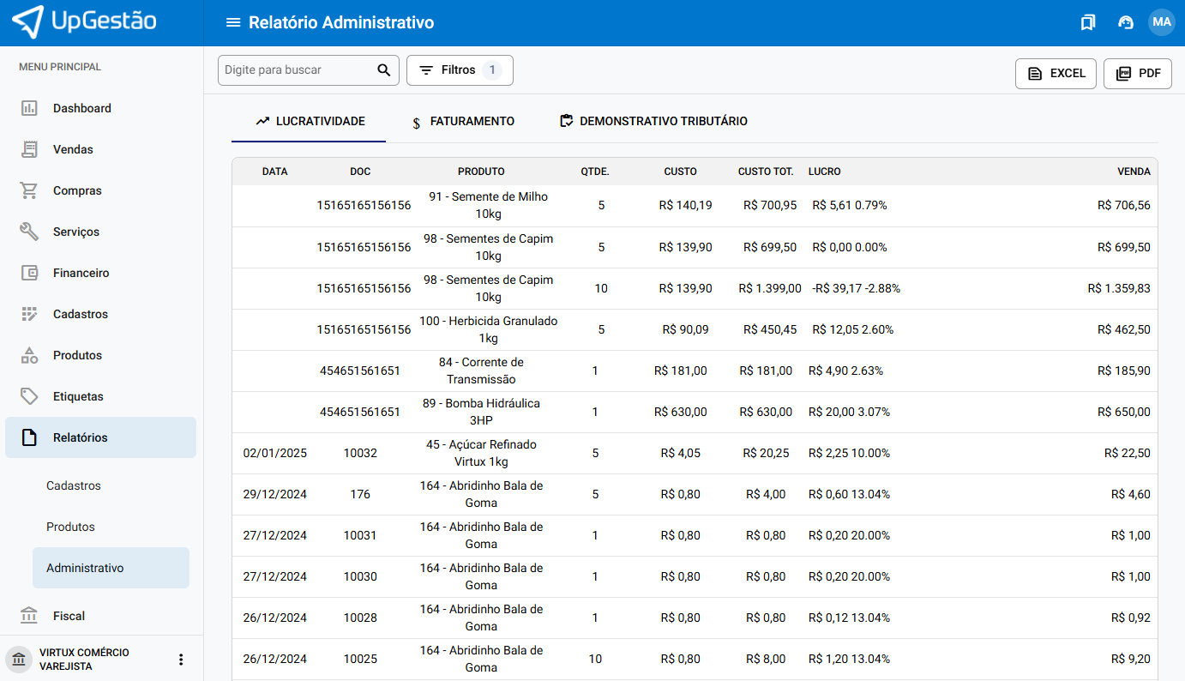This screenshot has width=1185, height=681.
Task: Go to Compras shopping cart item
Action: tap(77, 190)
